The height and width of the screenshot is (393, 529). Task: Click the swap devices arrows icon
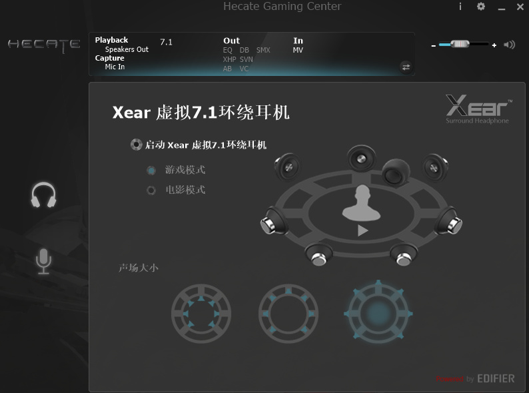(406, 67)
